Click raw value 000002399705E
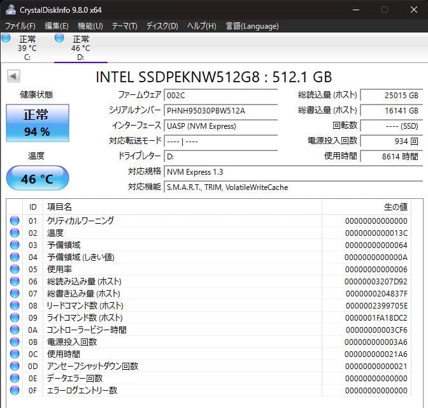The height and width of the screenshot is (408, 428). point(376,306)
